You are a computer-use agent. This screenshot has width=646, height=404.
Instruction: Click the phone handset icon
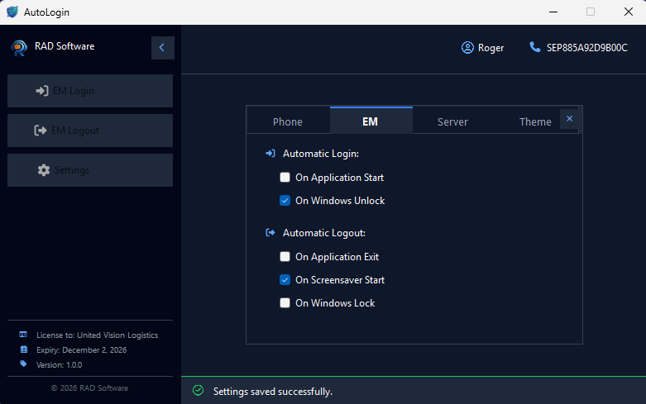coord(535,47)
